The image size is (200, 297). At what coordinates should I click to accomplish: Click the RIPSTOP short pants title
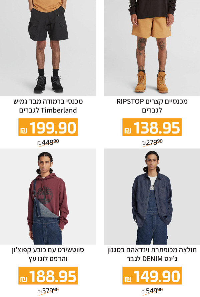point(152,106)
